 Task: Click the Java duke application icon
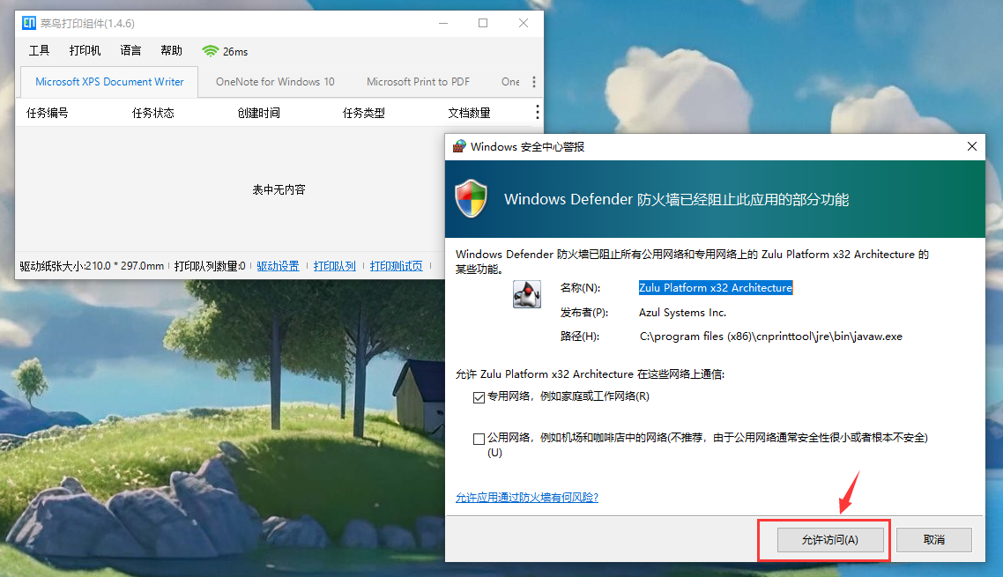(527, 294)
